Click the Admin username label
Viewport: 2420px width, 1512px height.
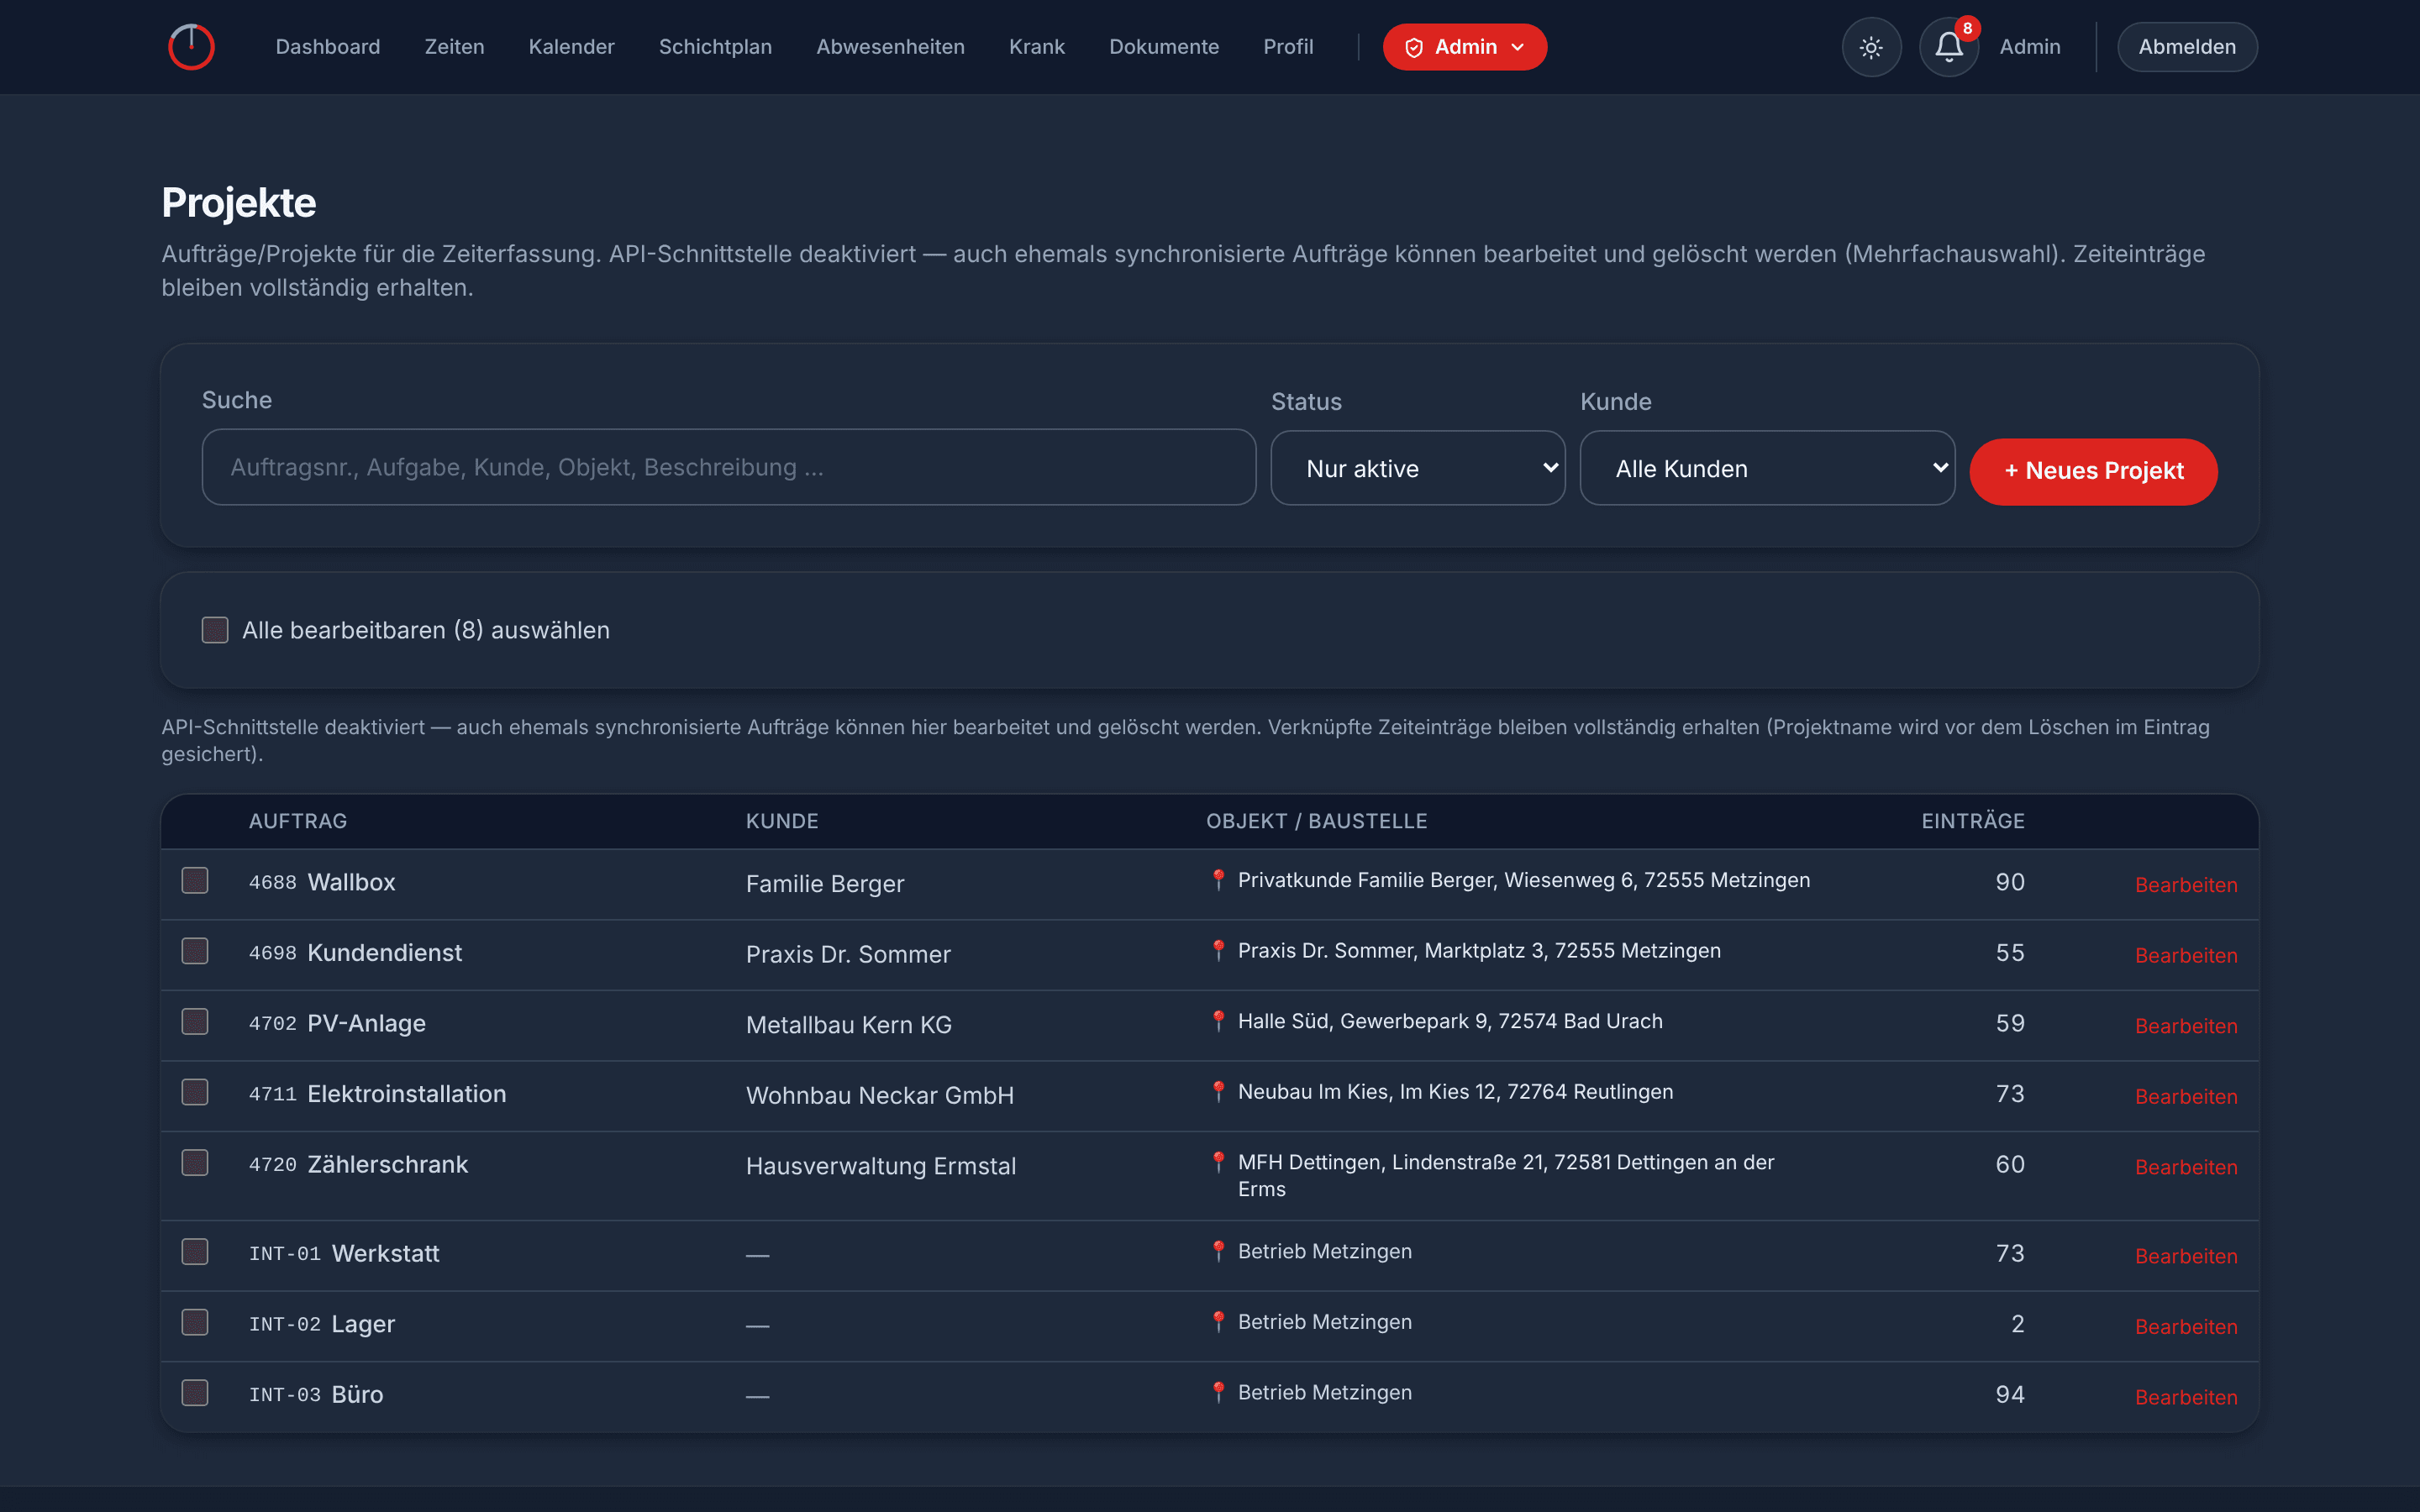click(2030, 47)
